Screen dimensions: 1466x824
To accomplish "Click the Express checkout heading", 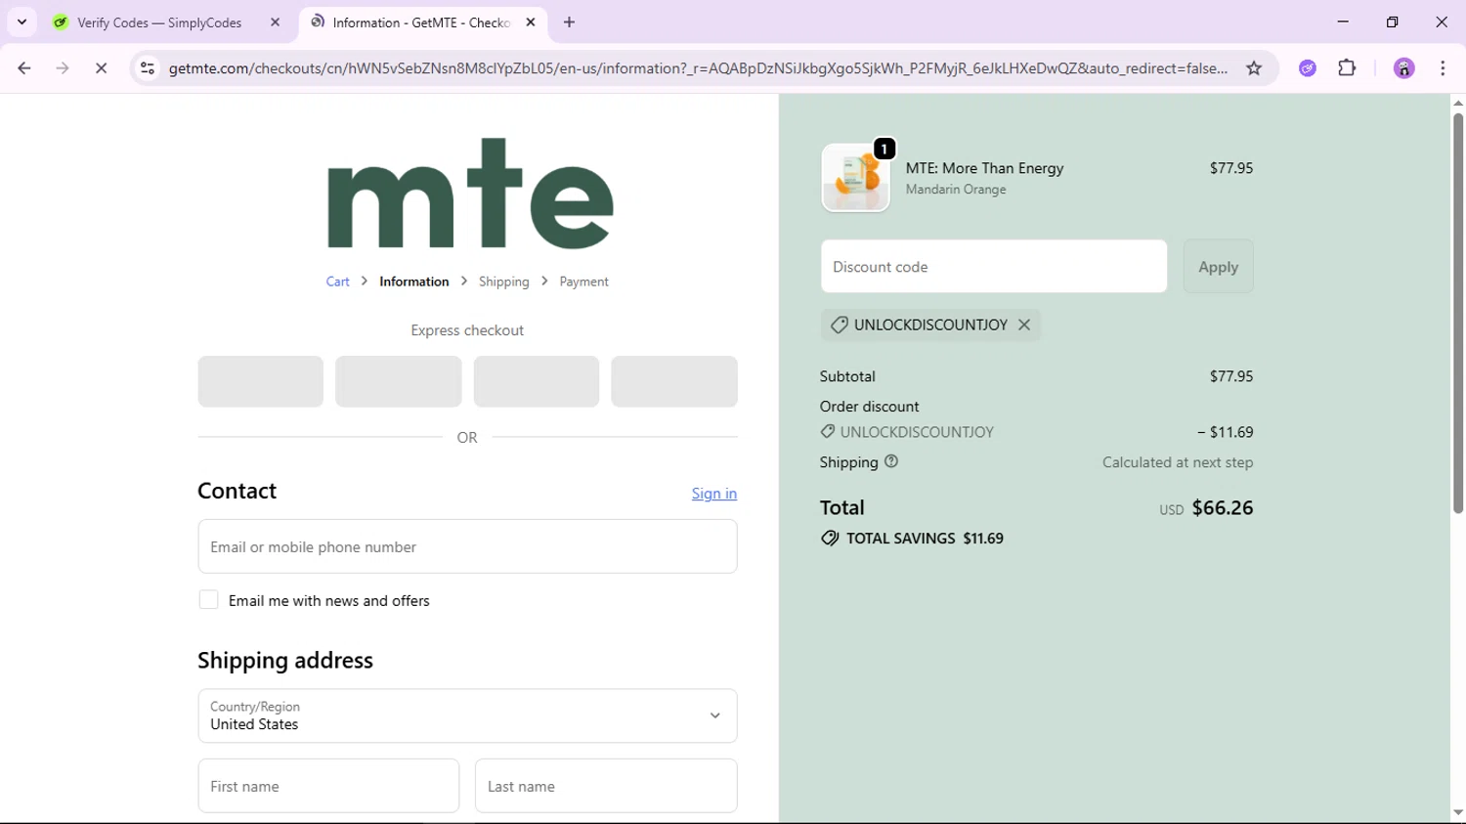I will coord(467,330).
